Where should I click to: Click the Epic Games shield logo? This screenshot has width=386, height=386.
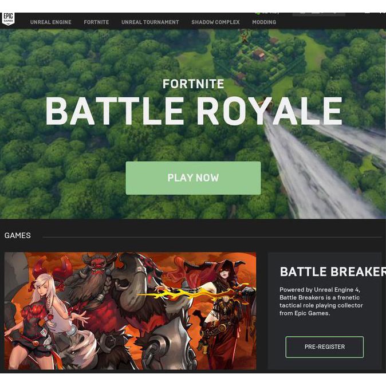tap(8, 19)
